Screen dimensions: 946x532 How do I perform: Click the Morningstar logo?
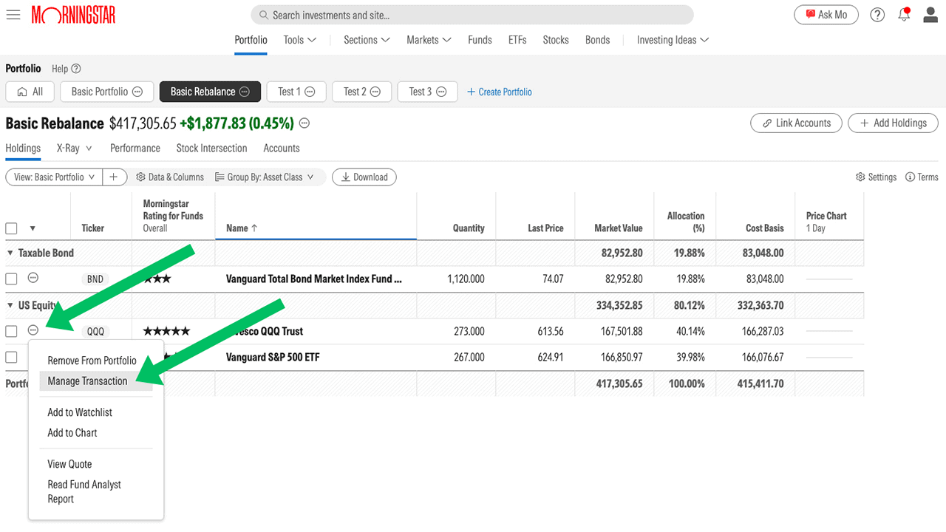point(73,14)
